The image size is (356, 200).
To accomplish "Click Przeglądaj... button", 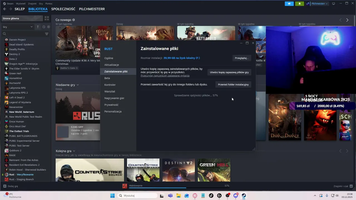I will click(x=242, y=58).
